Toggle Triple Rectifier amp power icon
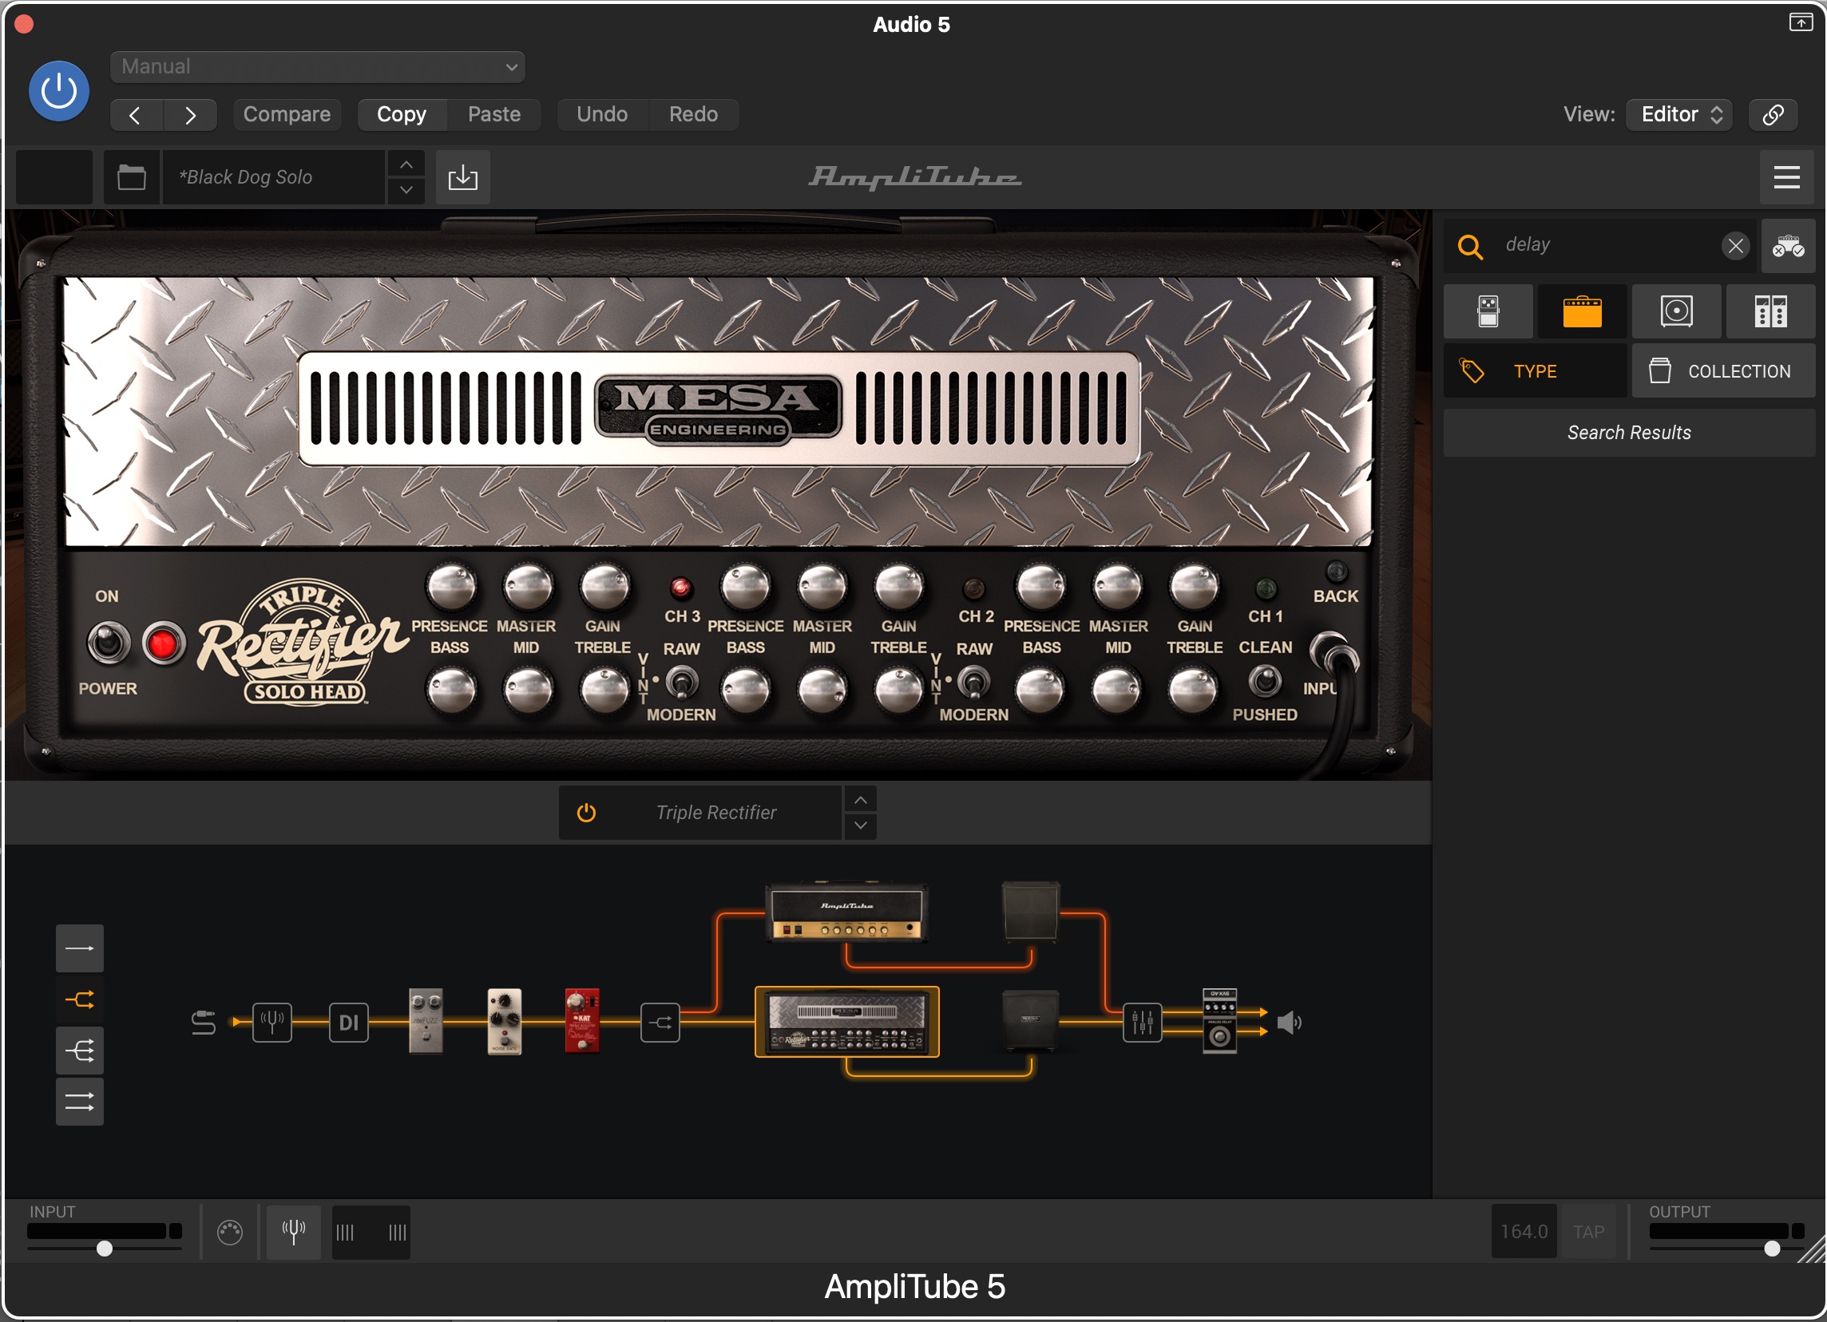1827x1322 pixels. click(586, 813)
